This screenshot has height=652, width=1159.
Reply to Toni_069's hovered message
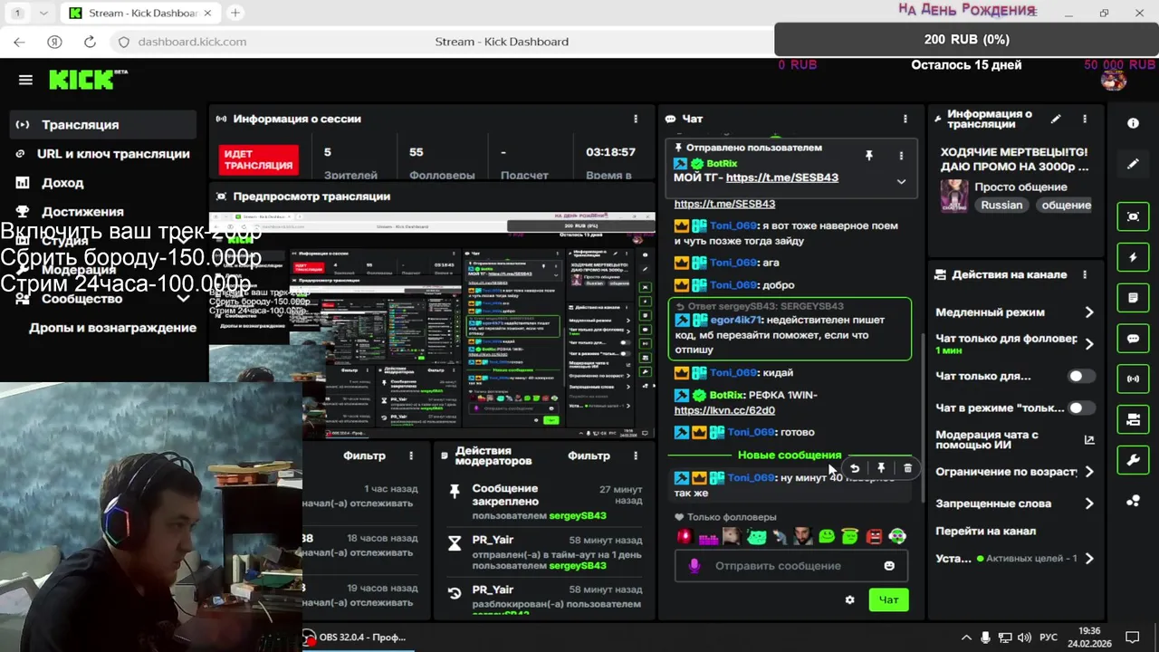(x=854, y=468)
